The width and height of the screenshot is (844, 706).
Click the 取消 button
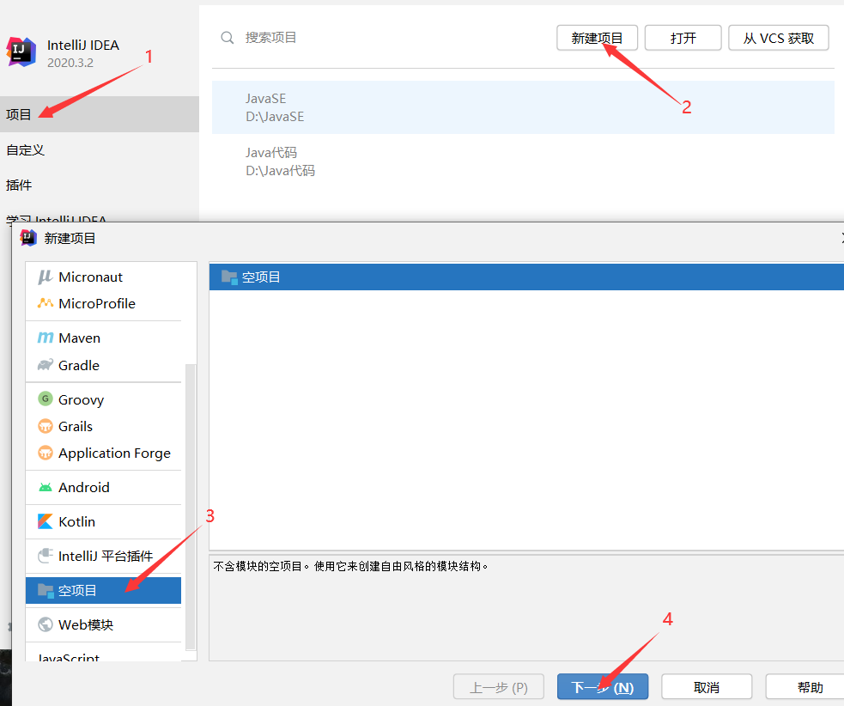tap(707, 687)
